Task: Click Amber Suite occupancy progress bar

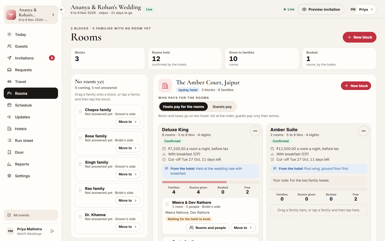Action: pos(319,189)
